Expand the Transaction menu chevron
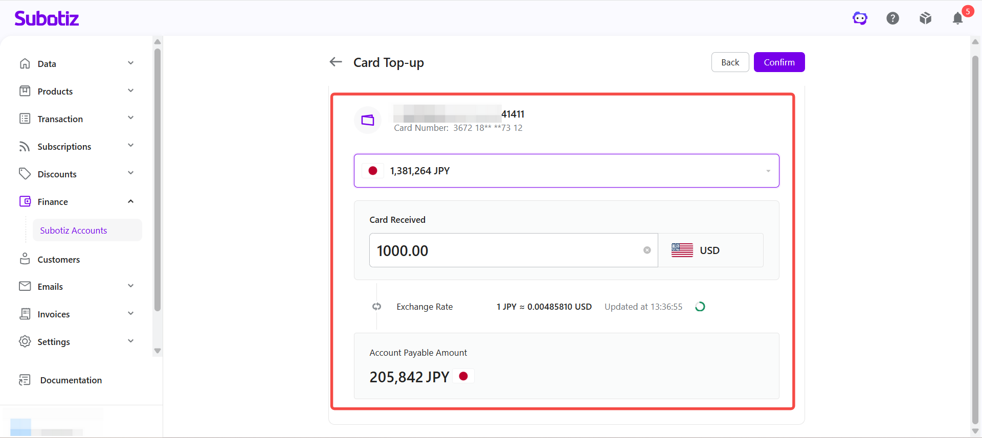The width and height of the screenshot is (982, 438). [131, 118]
